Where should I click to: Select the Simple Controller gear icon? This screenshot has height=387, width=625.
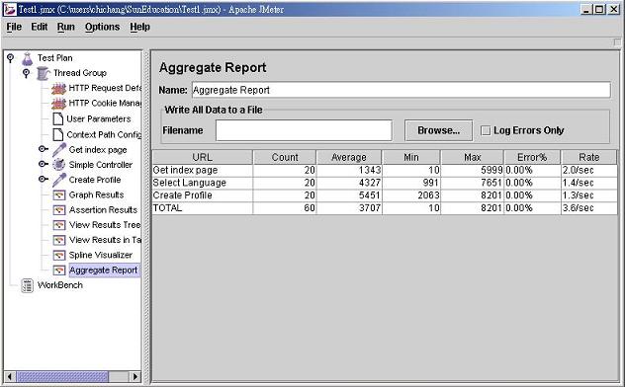[59, 165]
